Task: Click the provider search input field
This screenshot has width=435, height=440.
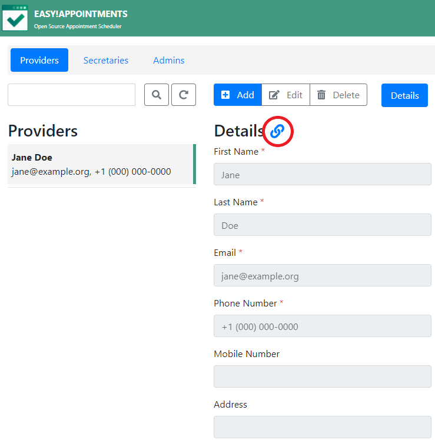Action: point(72,95)
